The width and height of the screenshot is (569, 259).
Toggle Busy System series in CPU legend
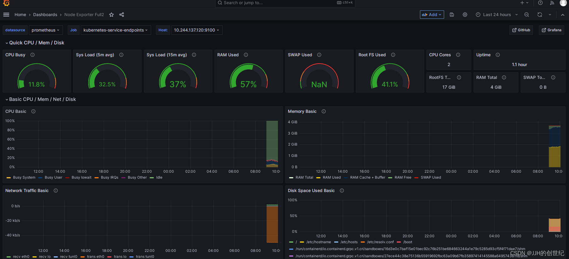click(x=24, y=177)
